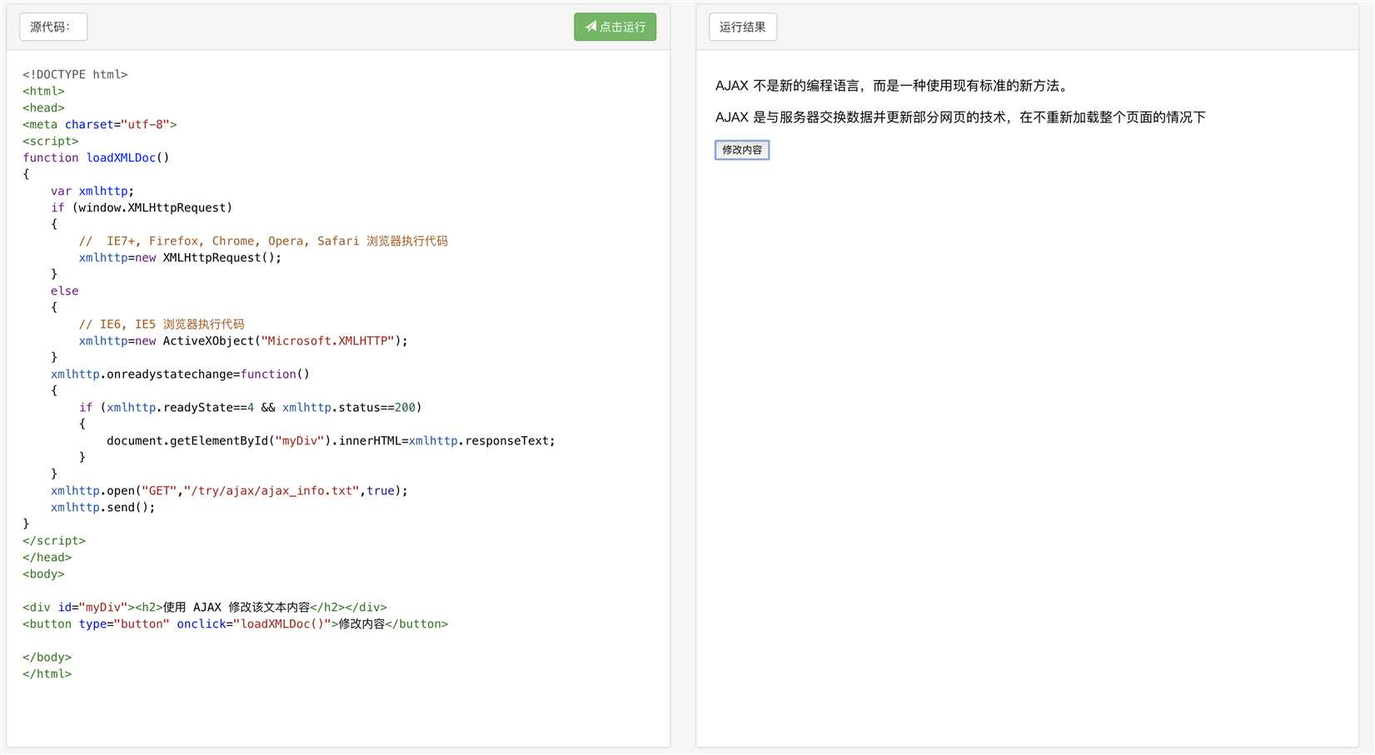Click the button onclick="loadXMLDoc()" code line
Image resolution: width=1375 pixels, height=755 pixels.
pos(235,624)
